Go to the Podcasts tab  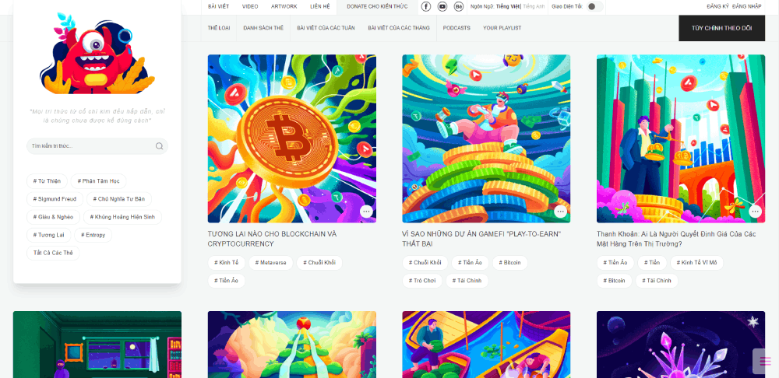point(456,28)
